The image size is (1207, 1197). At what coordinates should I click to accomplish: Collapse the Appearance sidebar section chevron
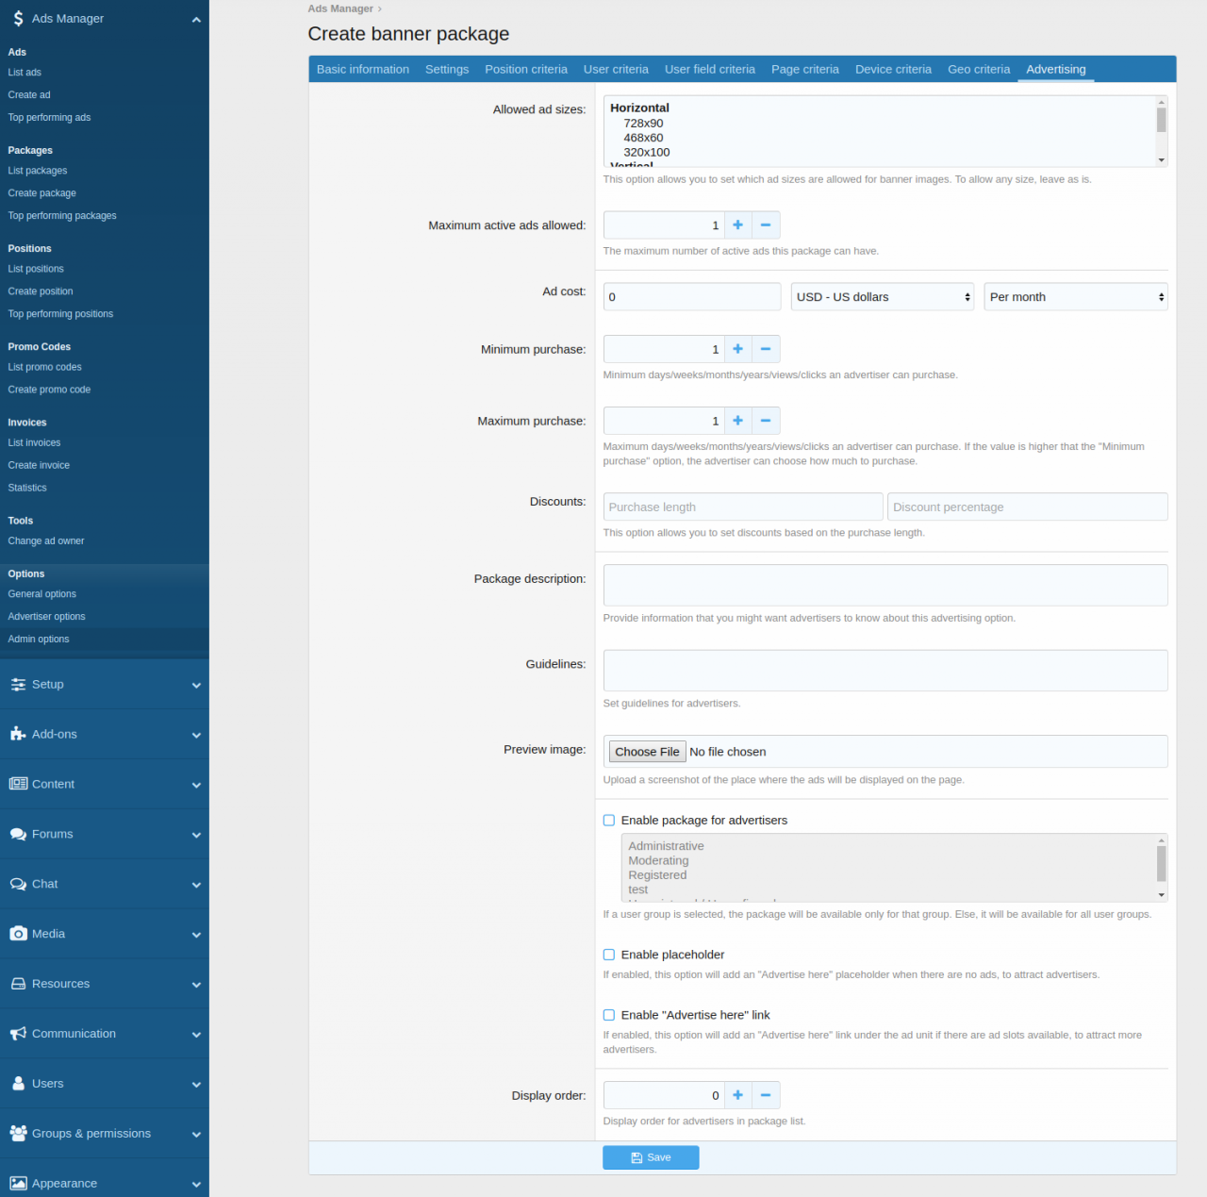point(196,1183)
